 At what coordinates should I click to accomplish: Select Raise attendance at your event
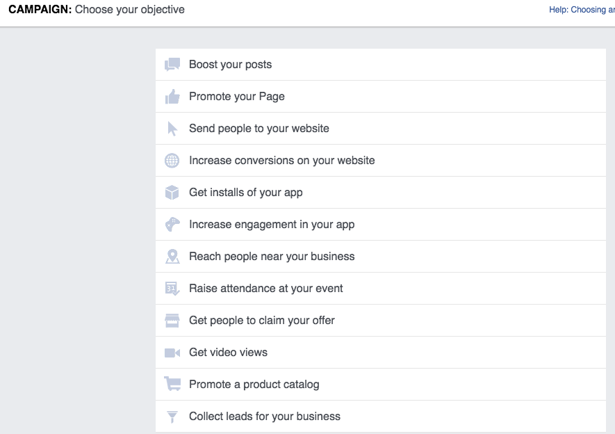(x=266, y=288)
